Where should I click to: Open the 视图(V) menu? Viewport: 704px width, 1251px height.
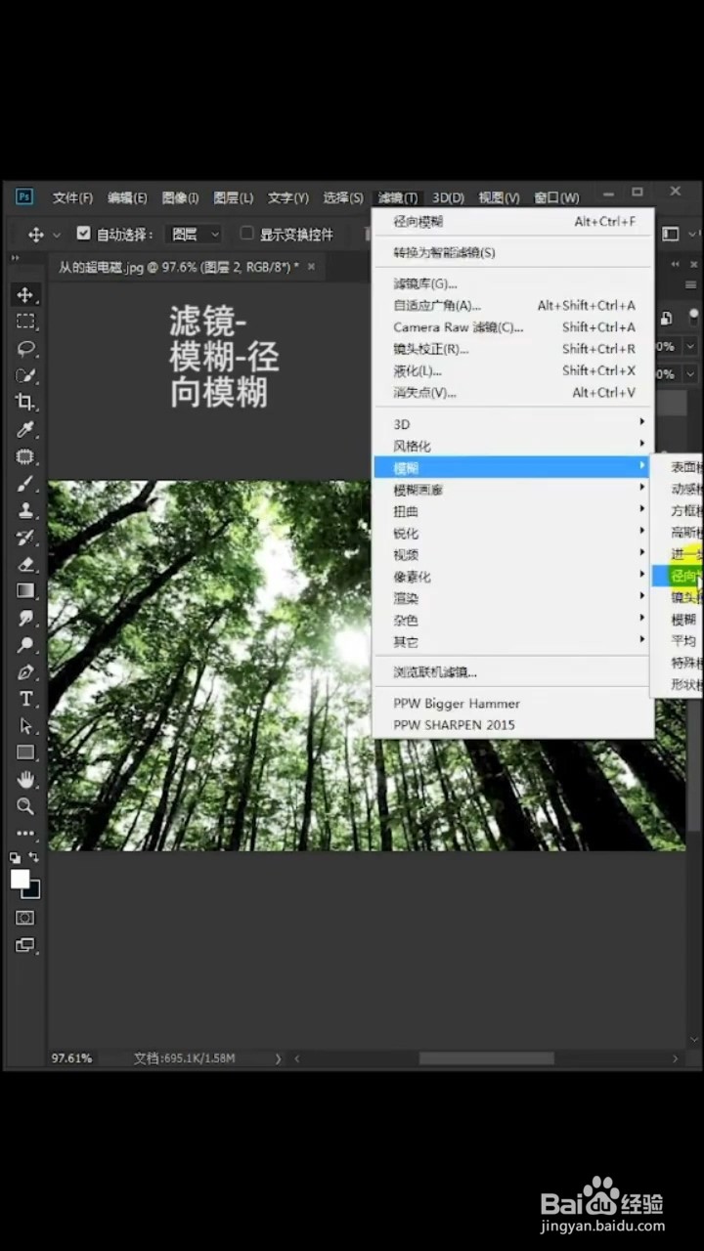click(x=499, y=197)
